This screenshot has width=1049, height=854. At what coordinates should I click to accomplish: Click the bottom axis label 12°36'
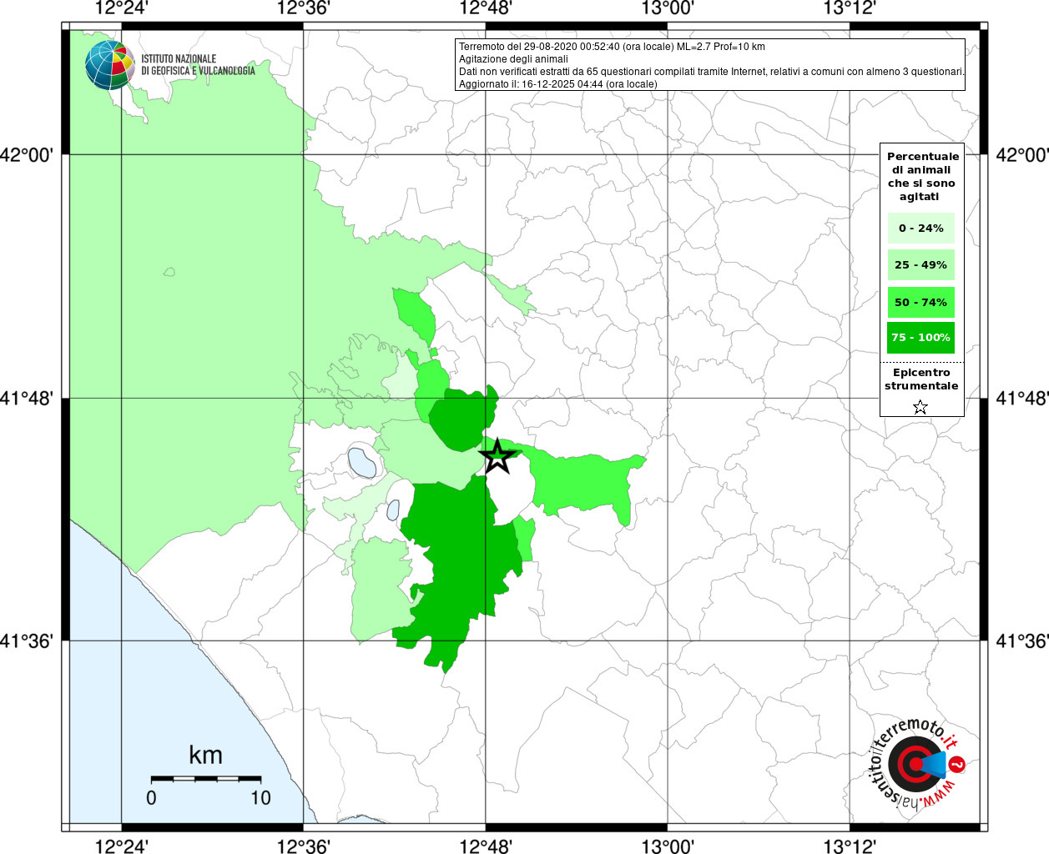304,846
